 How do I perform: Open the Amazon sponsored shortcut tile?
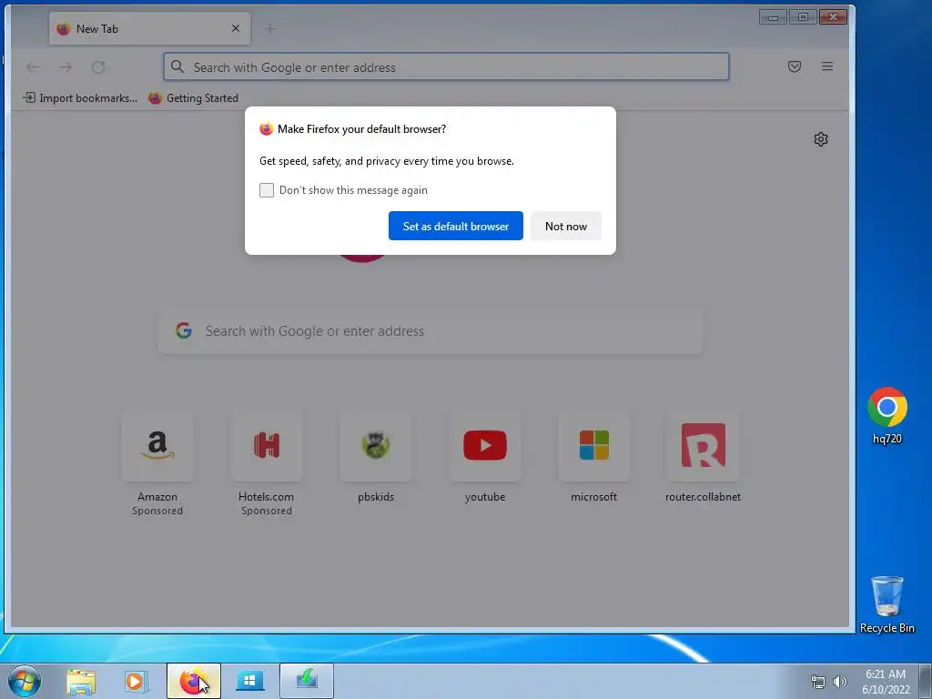pos(157,446)
